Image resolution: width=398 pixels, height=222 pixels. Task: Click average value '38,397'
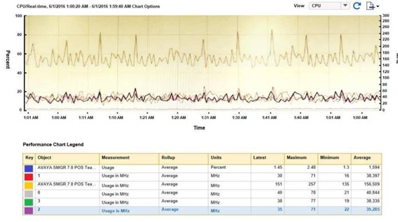click(x=373, y=176)
